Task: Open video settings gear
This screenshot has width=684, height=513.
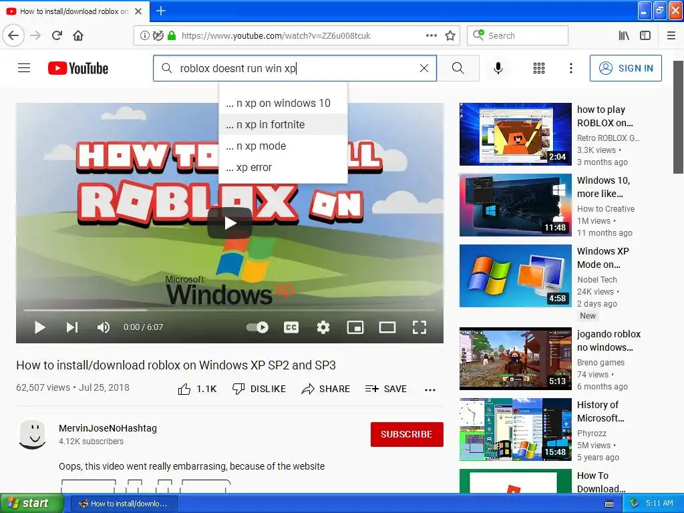Action: click(x=323, y=327)
